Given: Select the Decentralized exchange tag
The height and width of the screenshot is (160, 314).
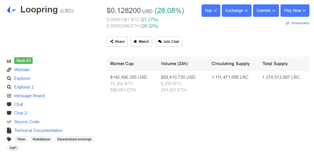Looking at the screenshot, I should click(x=74, y=139).
